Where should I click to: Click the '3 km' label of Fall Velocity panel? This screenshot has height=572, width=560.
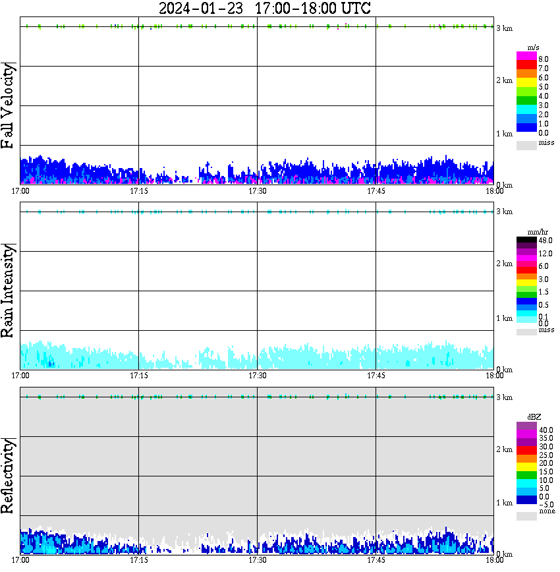click(505, 28)
